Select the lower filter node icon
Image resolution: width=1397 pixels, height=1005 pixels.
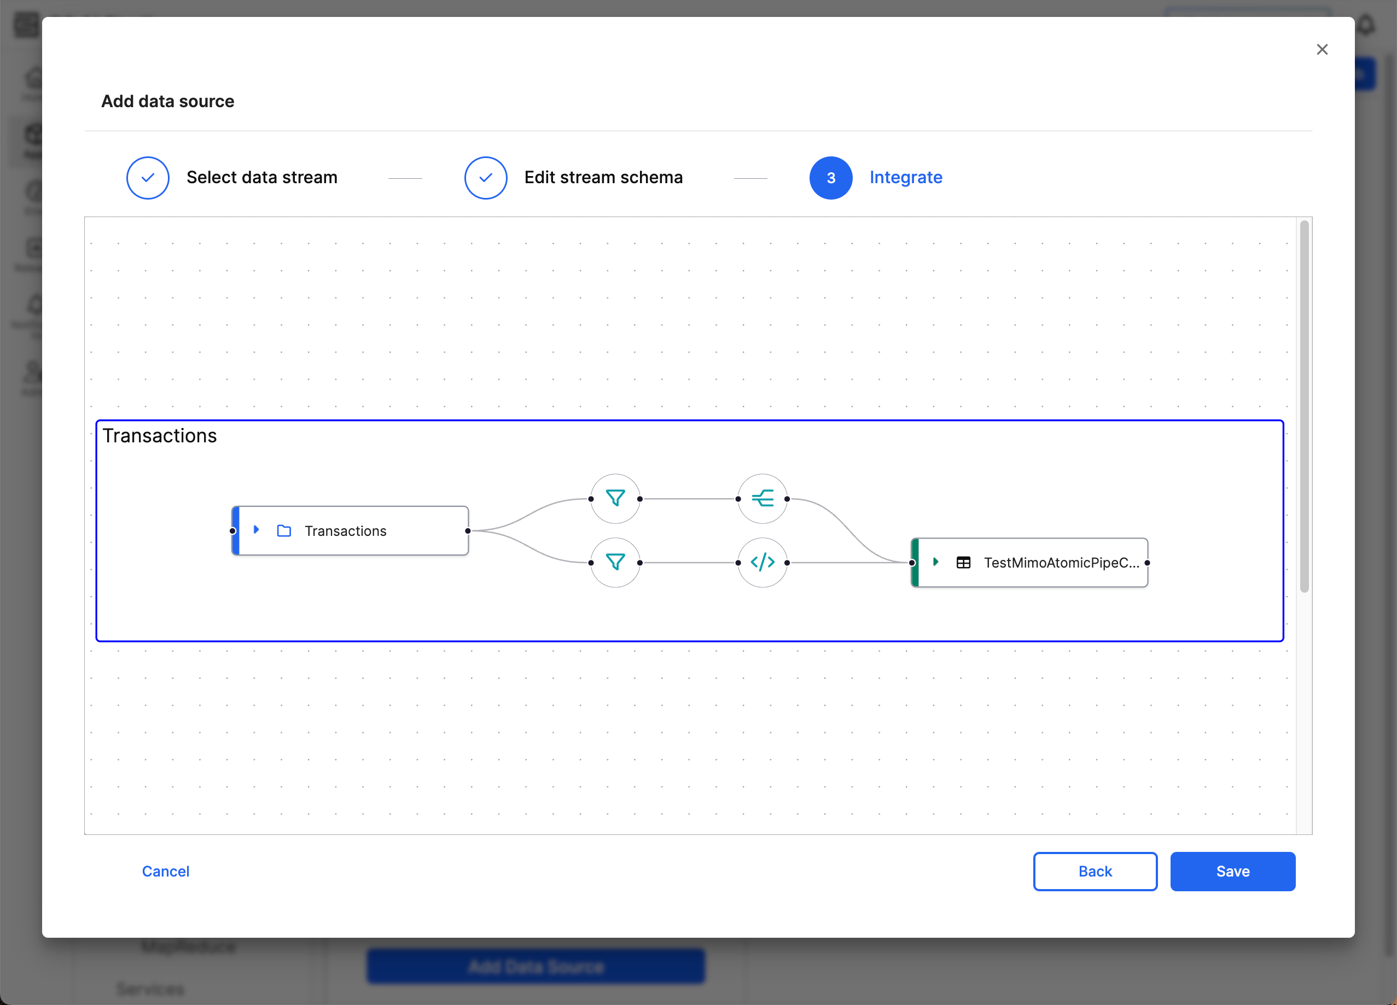(x=615, y=562)
